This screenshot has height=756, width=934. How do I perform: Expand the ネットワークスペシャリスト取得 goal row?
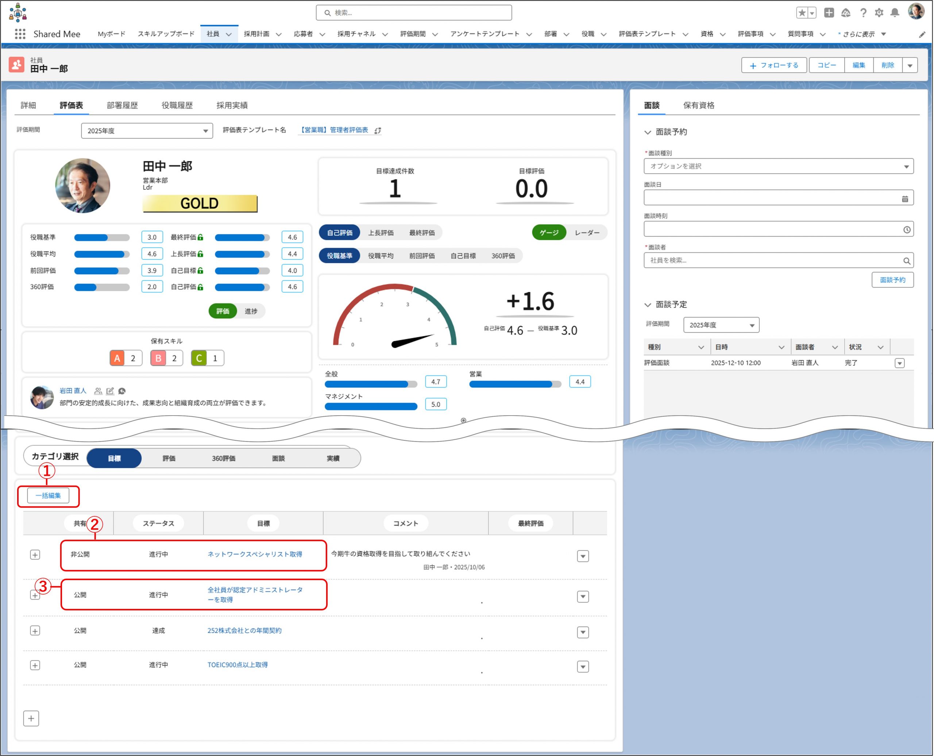point(35,554)
